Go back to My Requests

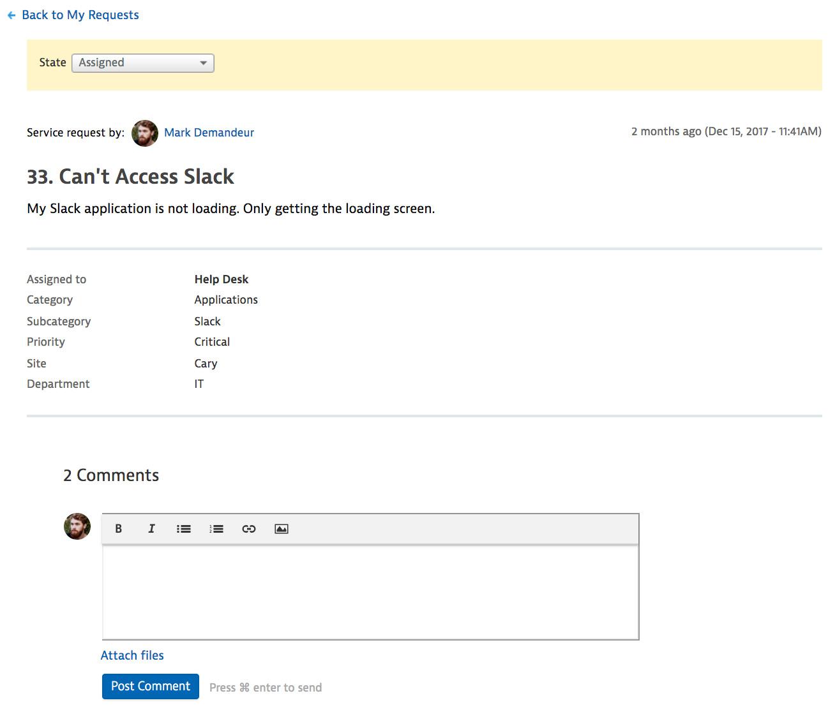[x=80, y=15]
